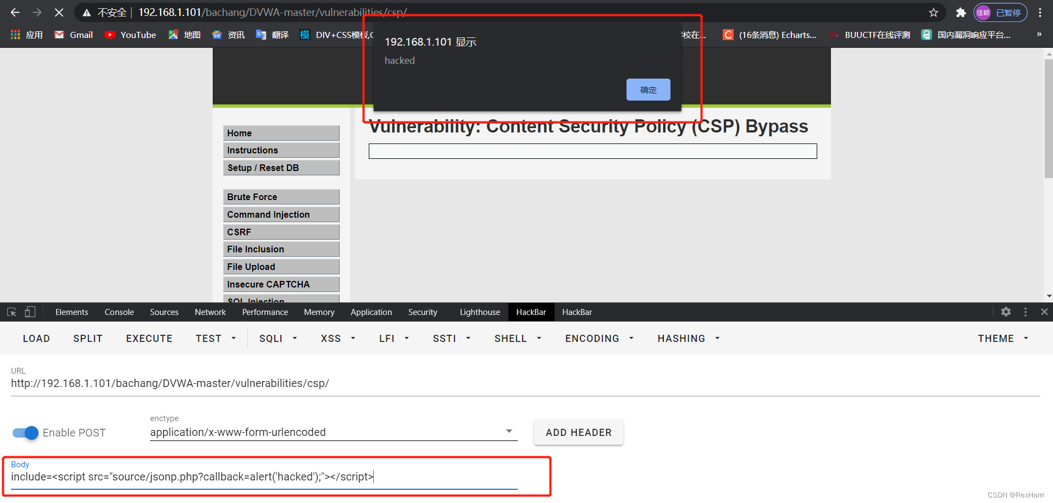Image resolution: width=1053 pixels, height=503 pixels.
Task: Toggle the device emulation toolbar in DevTools
Action: tap(30, 312)
